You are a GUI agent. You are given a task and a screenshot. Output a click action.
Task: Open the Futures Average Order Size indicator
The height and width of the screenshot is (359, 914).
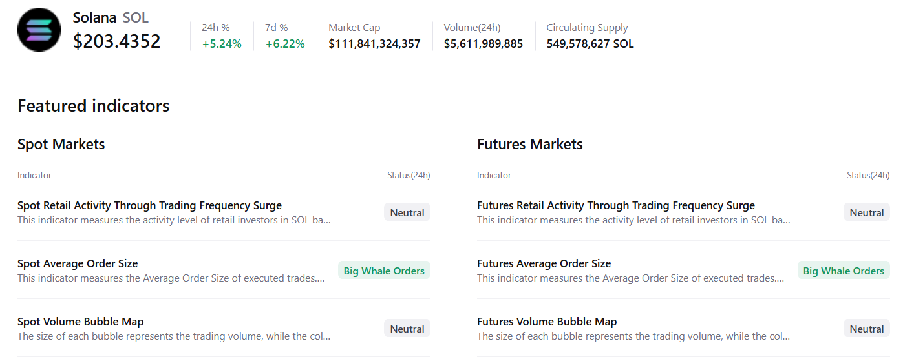544,264
